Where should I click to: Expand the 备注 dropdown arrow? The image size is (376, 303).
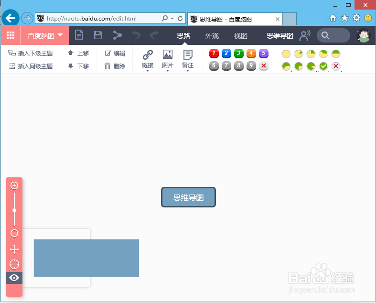[x=188, y=71]
